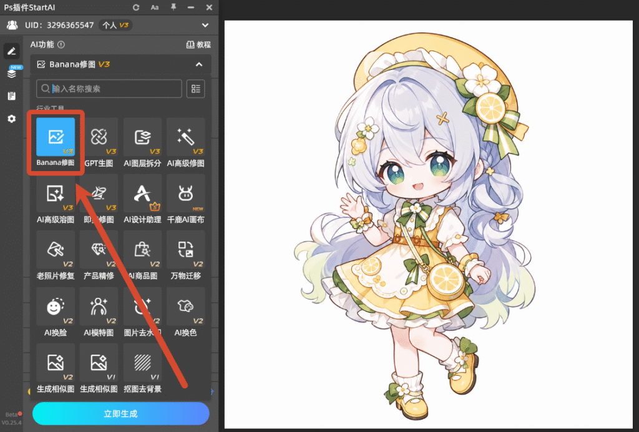Select the AI高级溶图 tool
The image size is (639, 432).
(56, 194)
